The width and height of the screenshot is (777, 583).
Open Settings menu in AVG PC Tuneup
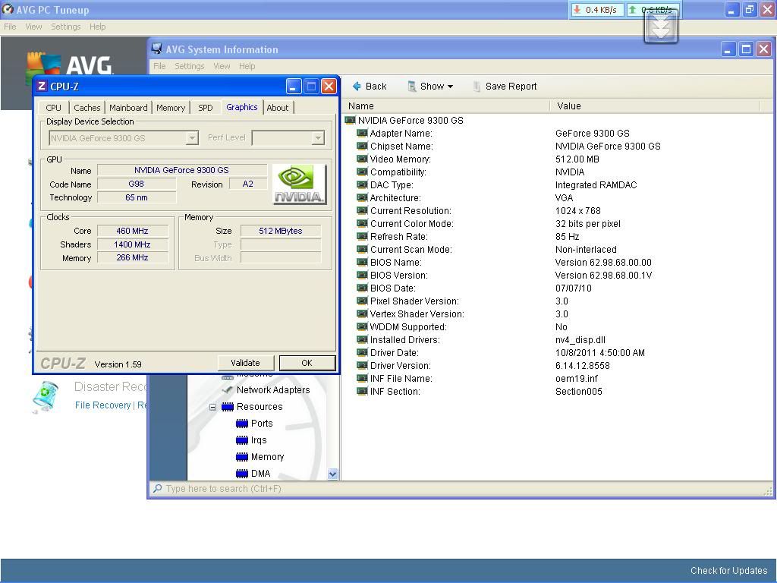(x=65, y=27)
